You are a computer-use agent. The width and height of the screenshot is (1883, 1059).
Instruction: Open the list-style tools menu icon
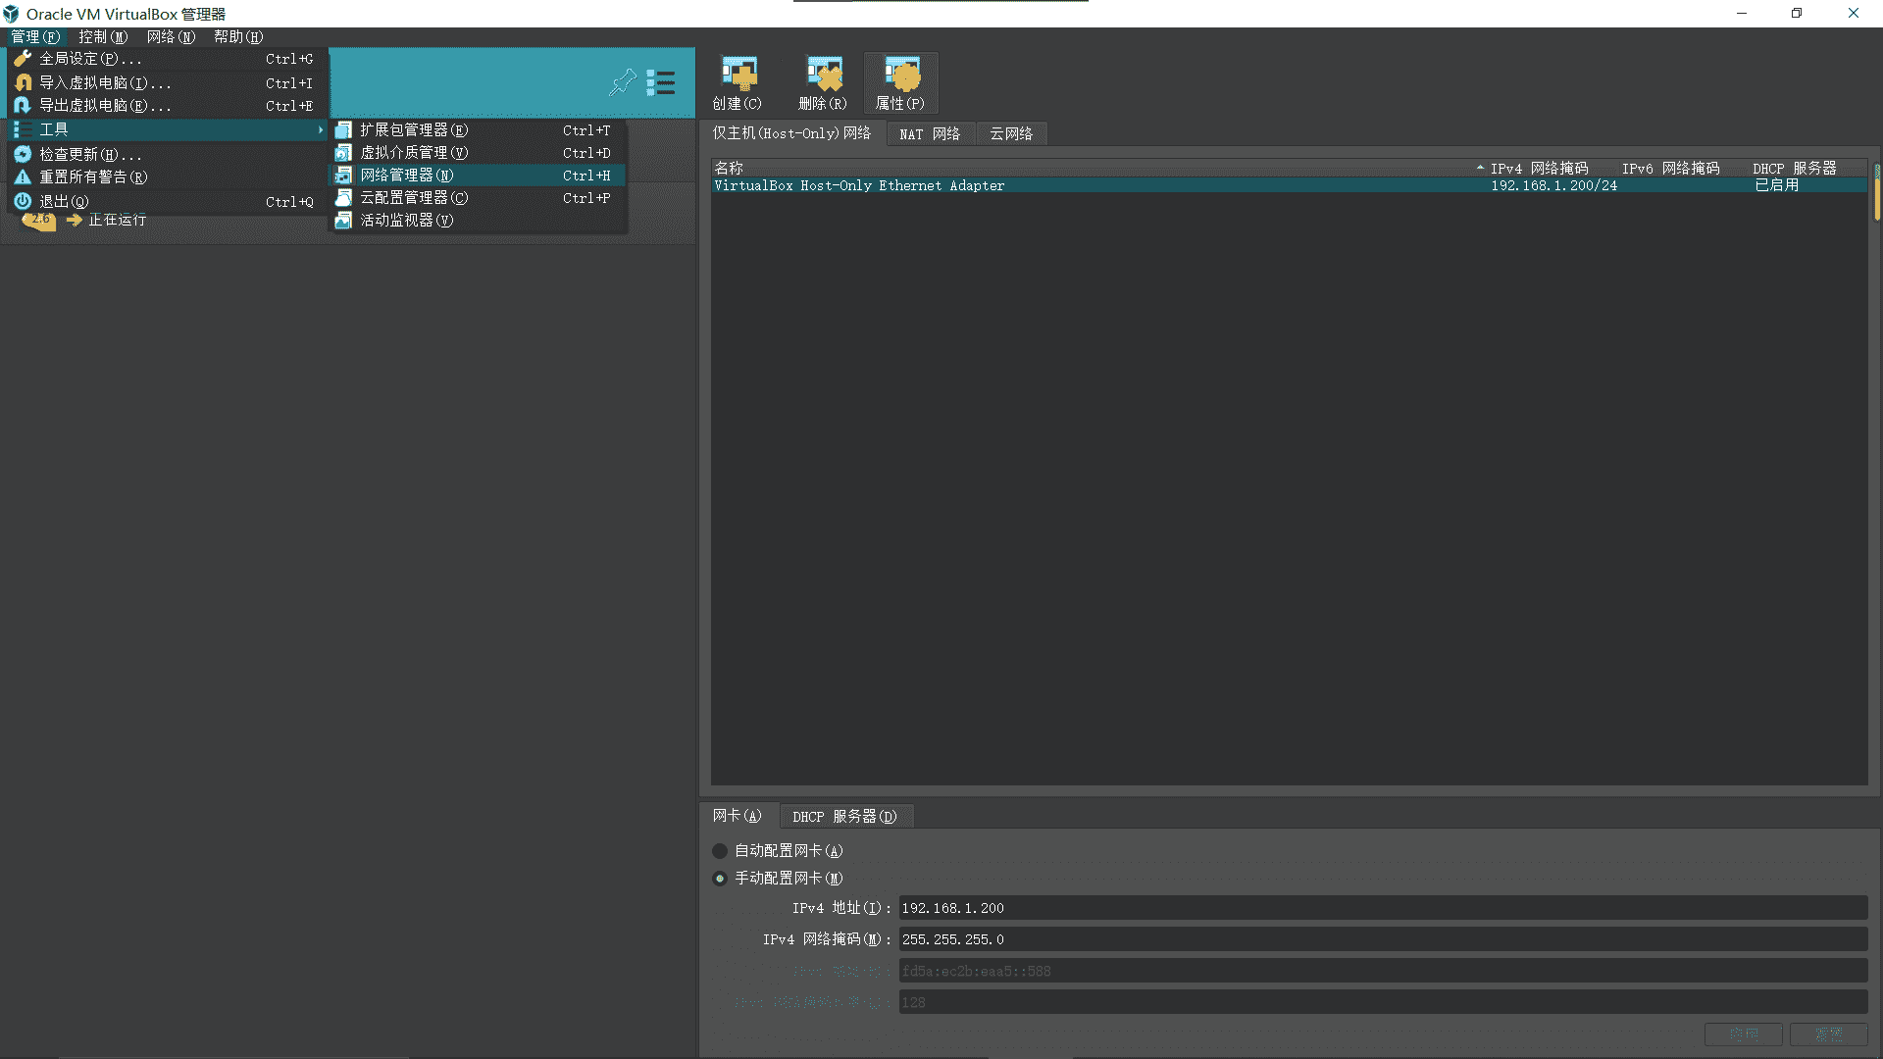661,82
